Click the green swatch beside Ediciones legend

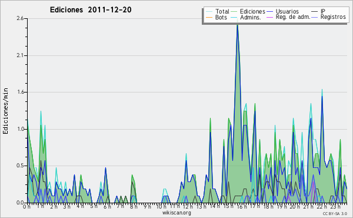(234, 12)
